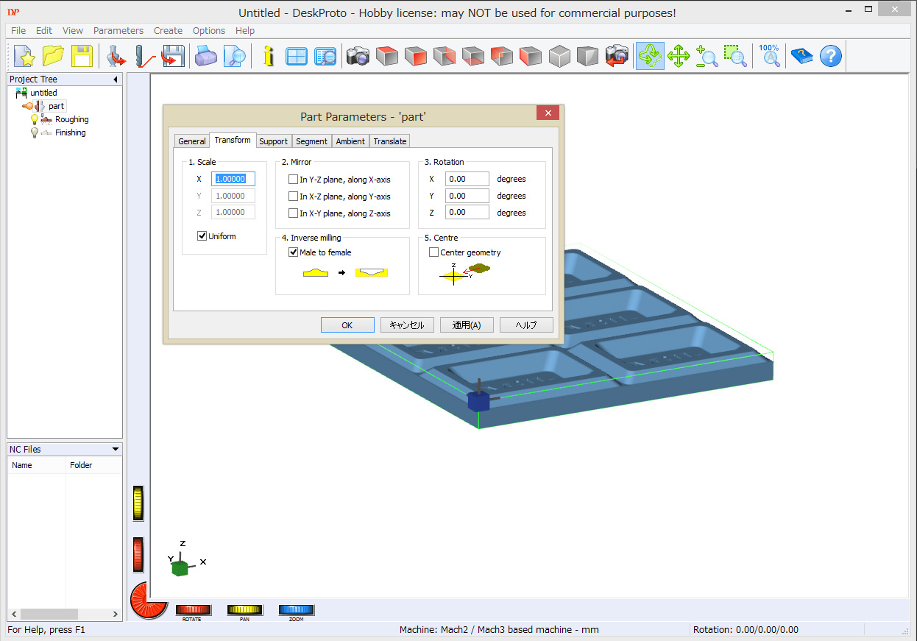The width and height of the screenshot is (917, 641).
Task: Click the open project folder icon
Action: coord(53,56)
